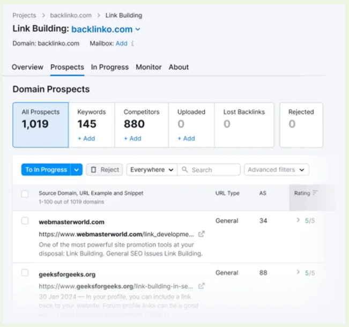The image size is (349, 327).
Task: Focus the Search input field
Action: 209,169
